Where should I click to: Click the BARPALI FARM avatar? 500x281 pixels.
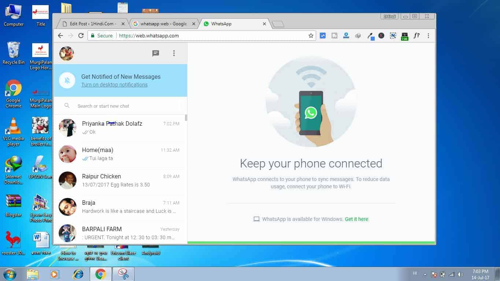[67, 233]
